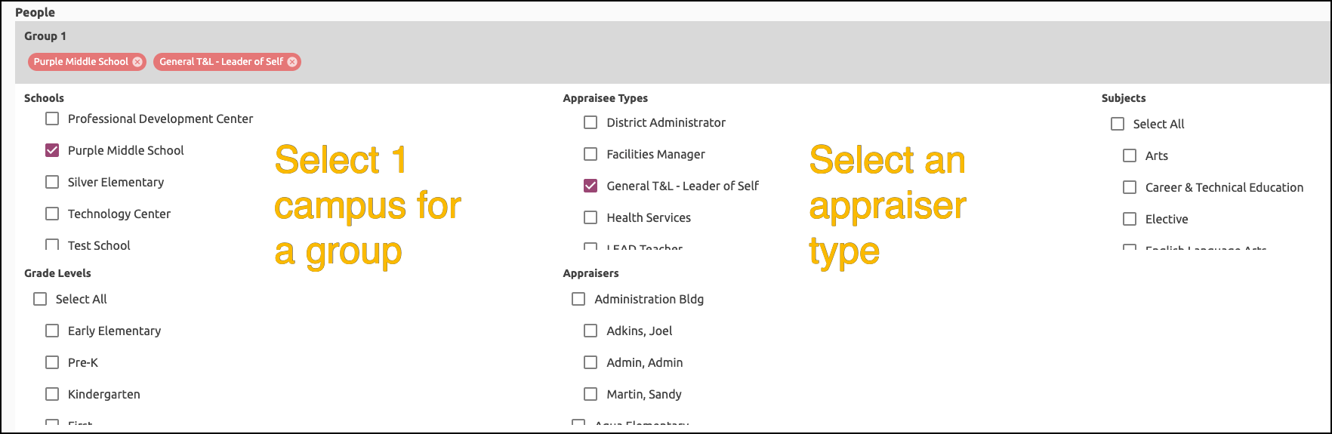Select appraiser Adkins, Joel

tap(590, 331)
